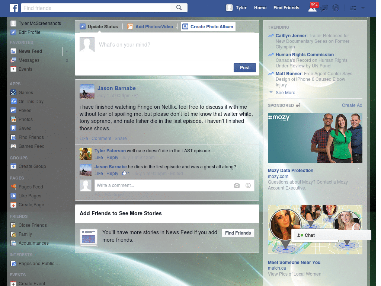The height and width of the screenshot is (286, 381).
Task: Click Edit Profile pencil icon
Action: 13,32
